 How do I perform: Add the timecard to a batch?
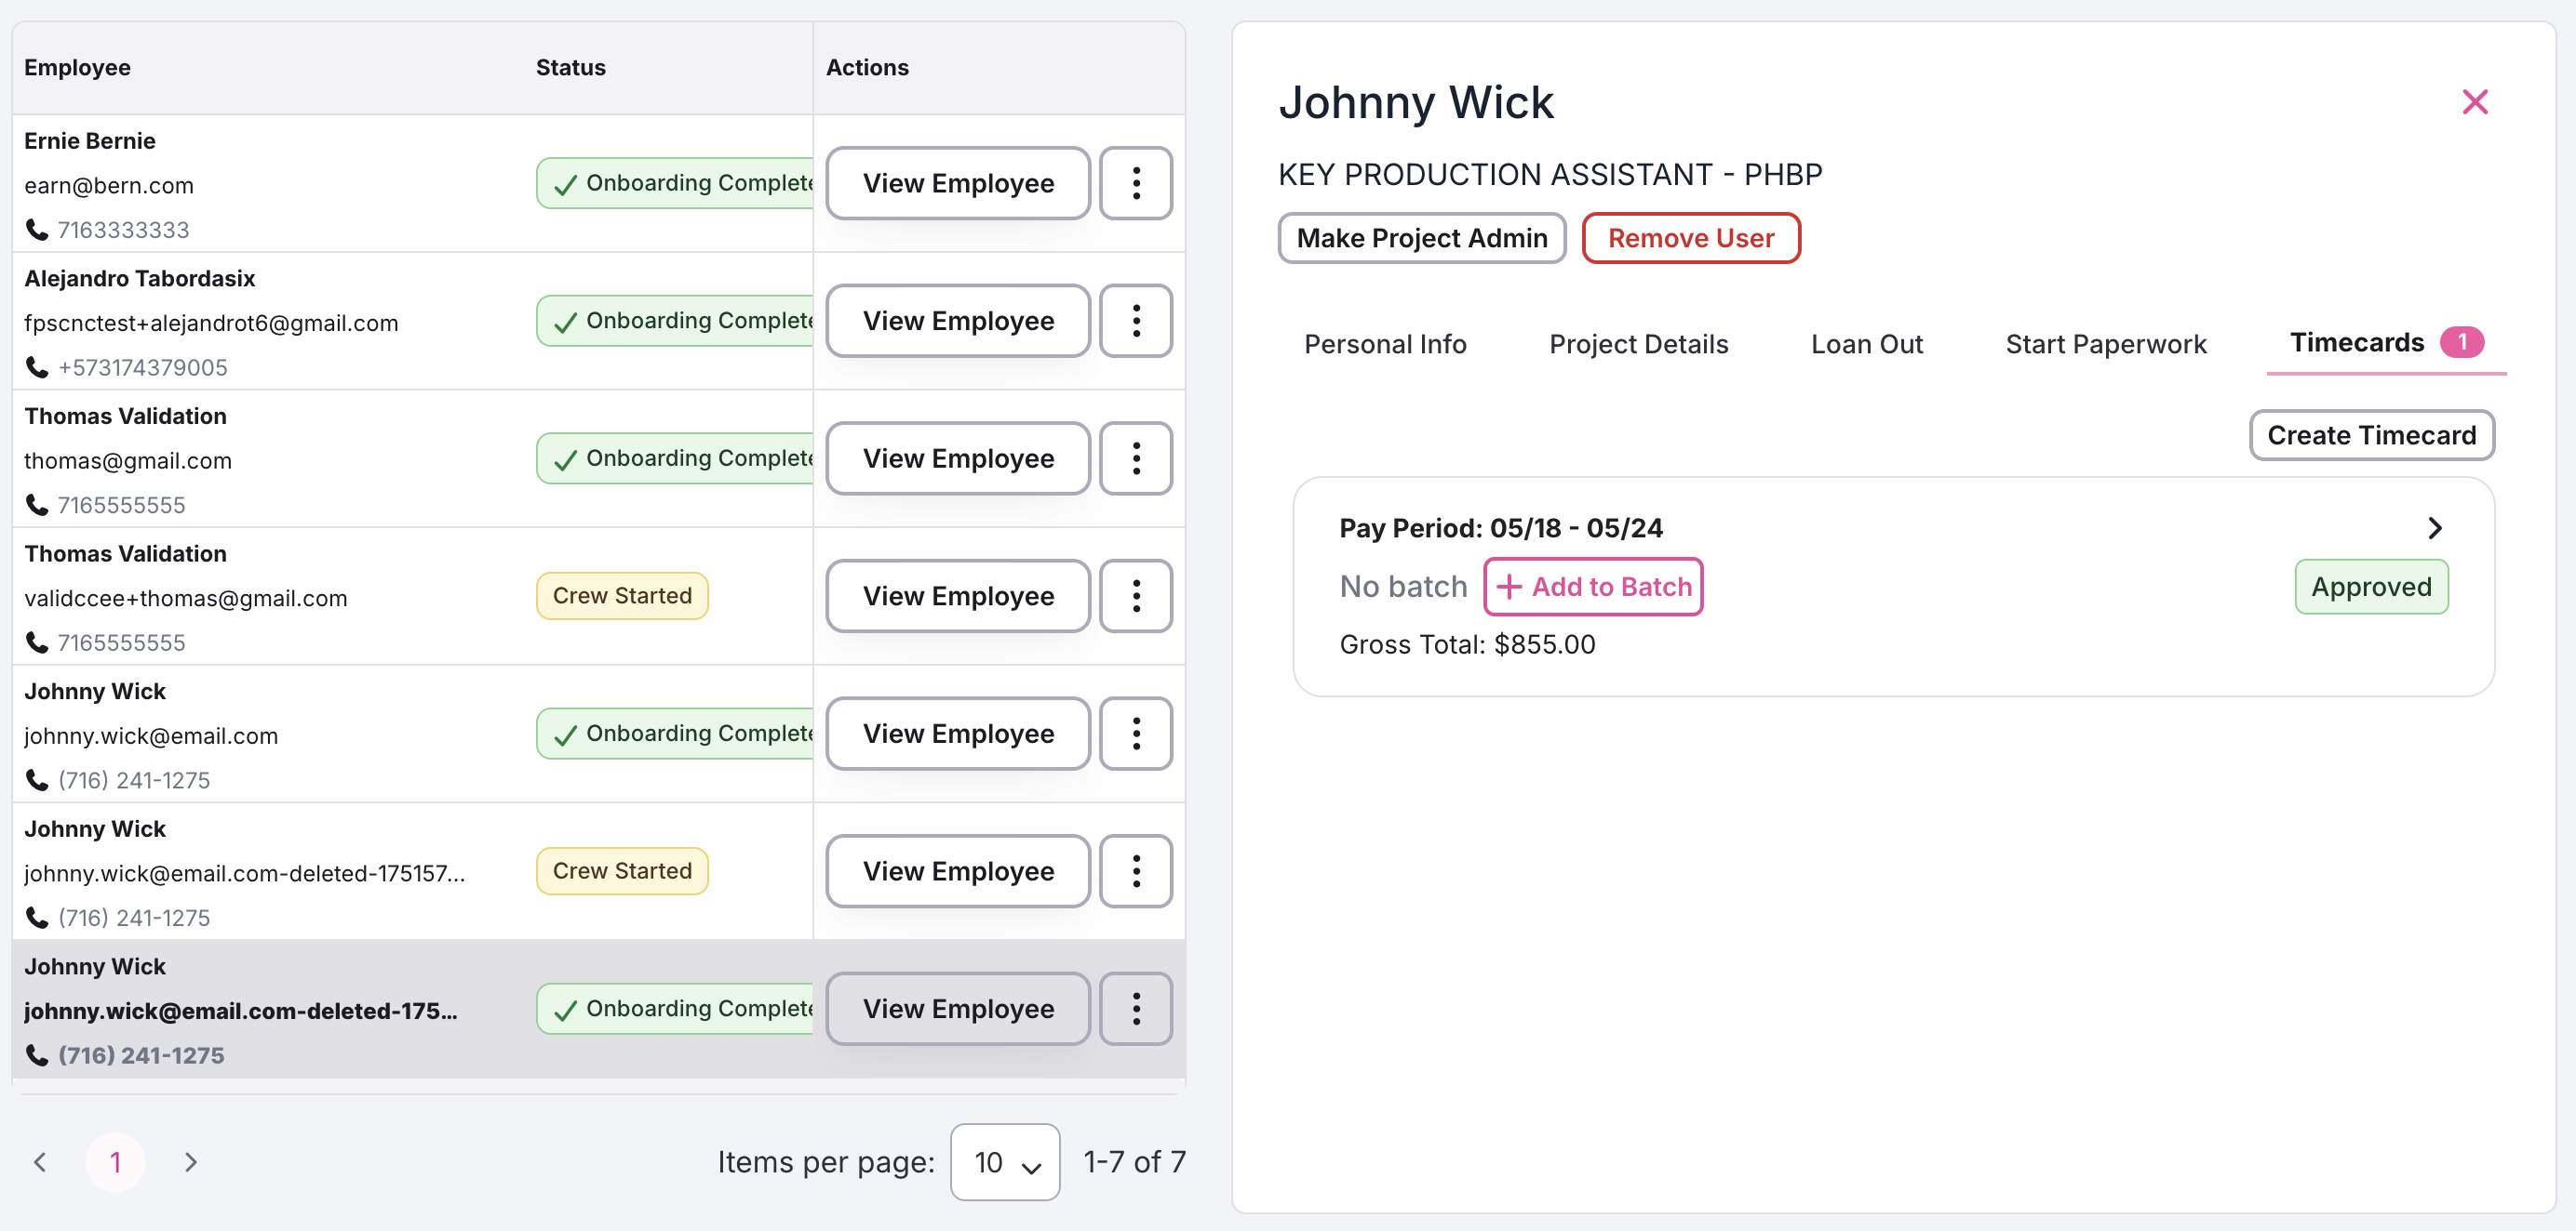click(x=1593, y=587)
